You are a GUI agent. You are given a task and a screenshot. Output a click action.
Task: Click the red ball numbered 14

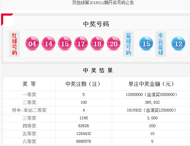[48, 43]
